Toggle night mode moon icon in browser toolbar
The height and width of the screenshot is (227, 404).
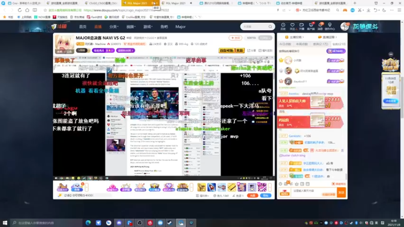[384, 10]
